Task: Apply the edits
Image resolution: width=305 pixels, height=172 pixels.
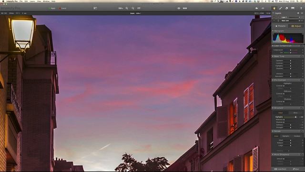Action: [x=52, y=9]
